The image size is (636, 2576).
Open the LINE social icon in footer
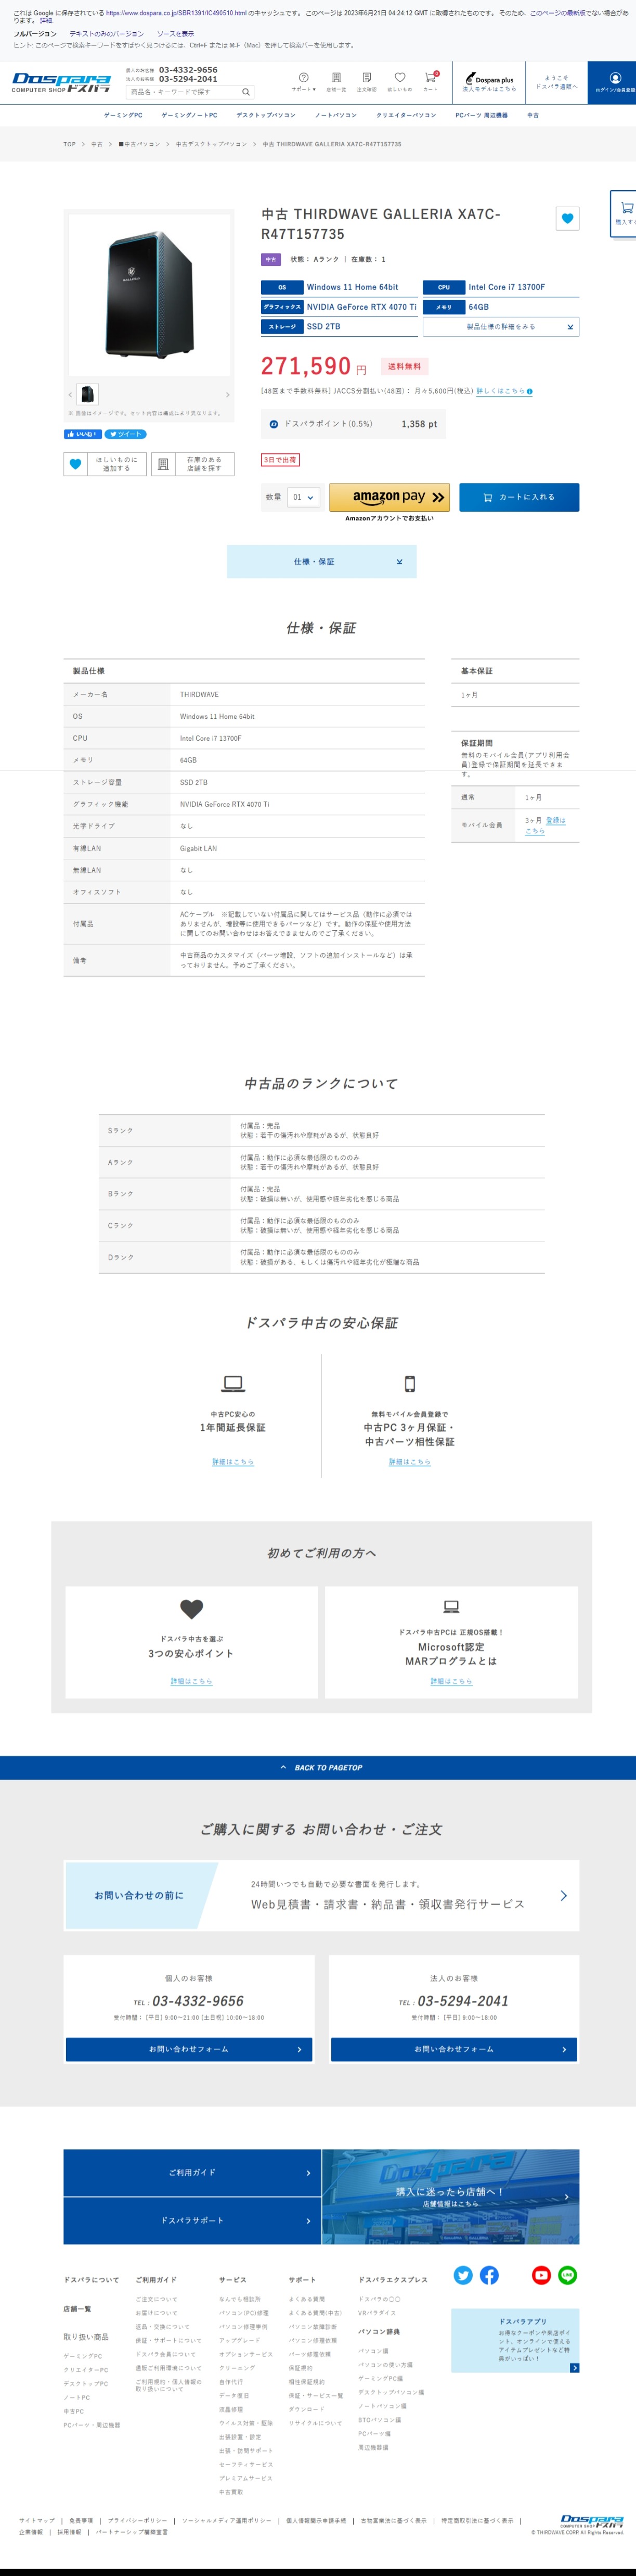pos(567,2275)
